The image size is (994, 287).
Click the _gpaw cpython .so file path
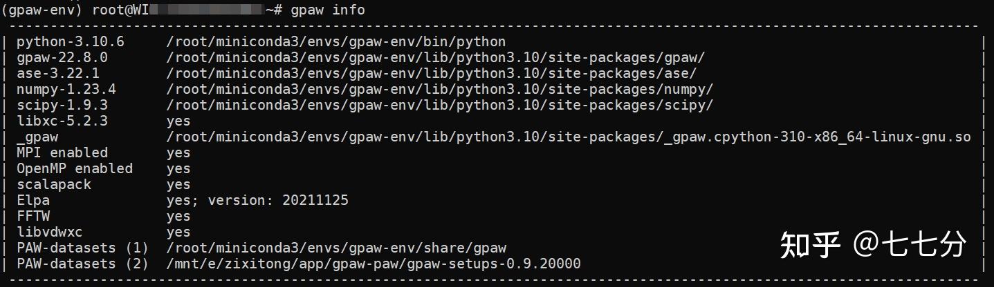tap(568, 137)
